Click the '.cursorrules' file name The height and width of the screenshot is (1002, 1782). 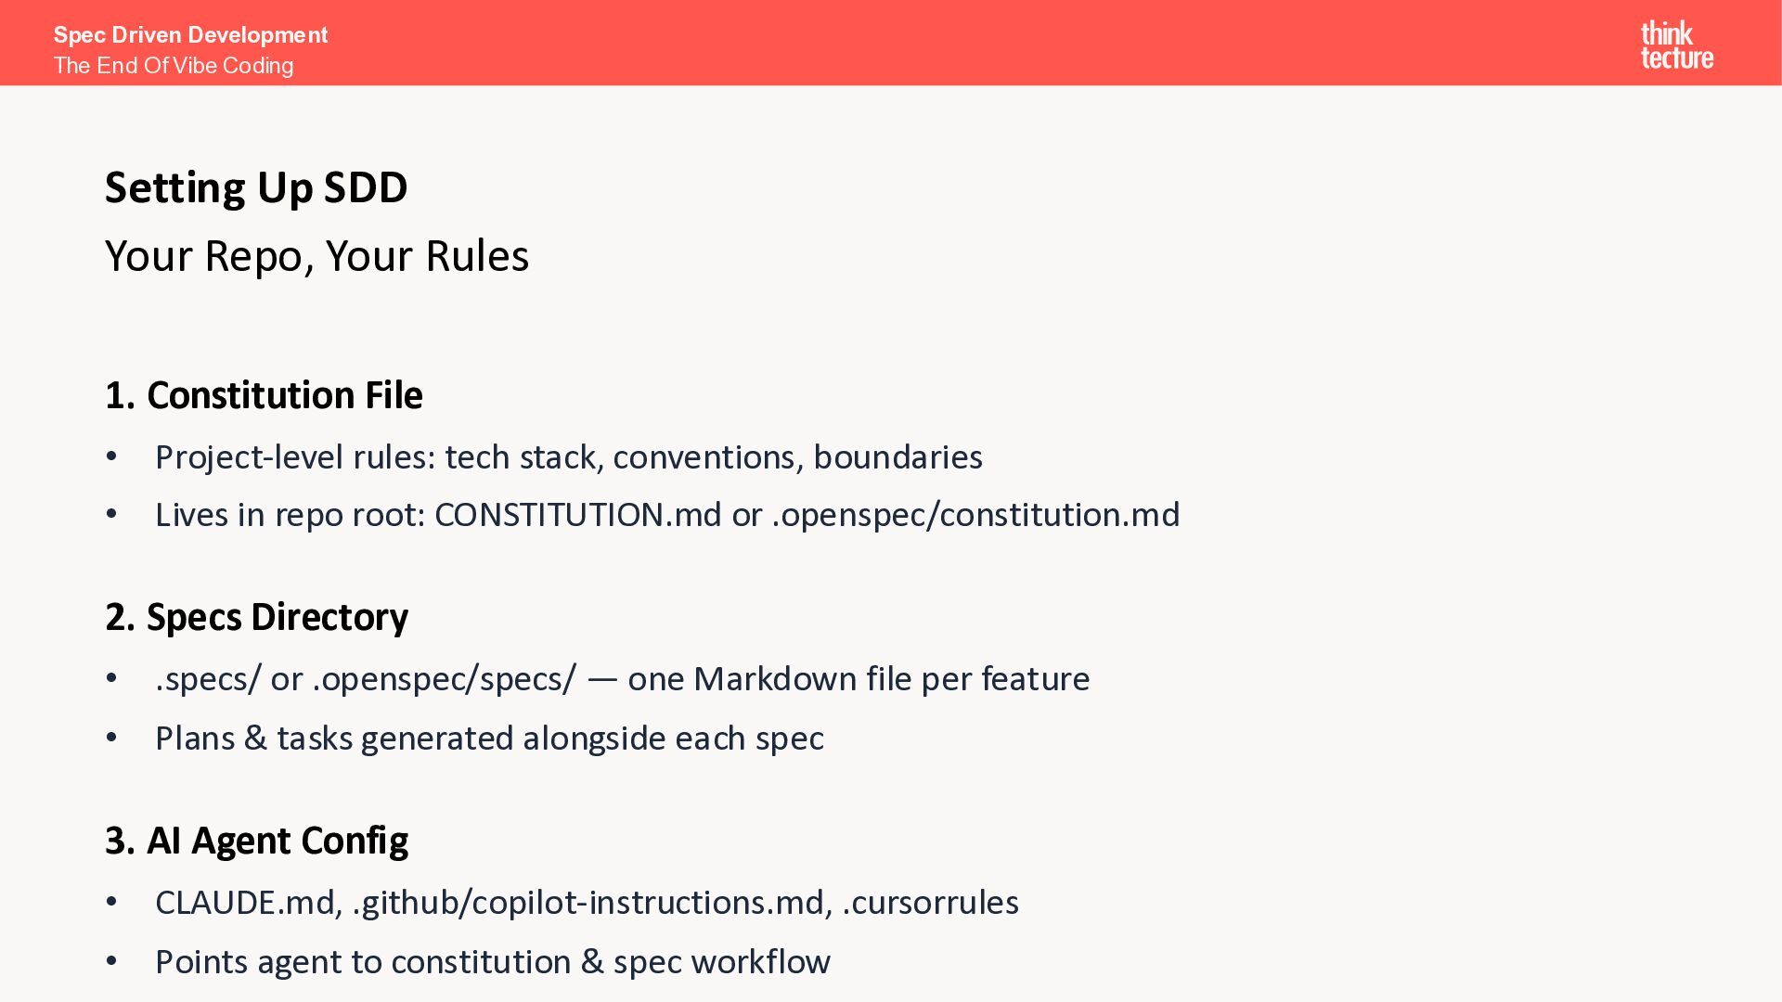(930, 903)
